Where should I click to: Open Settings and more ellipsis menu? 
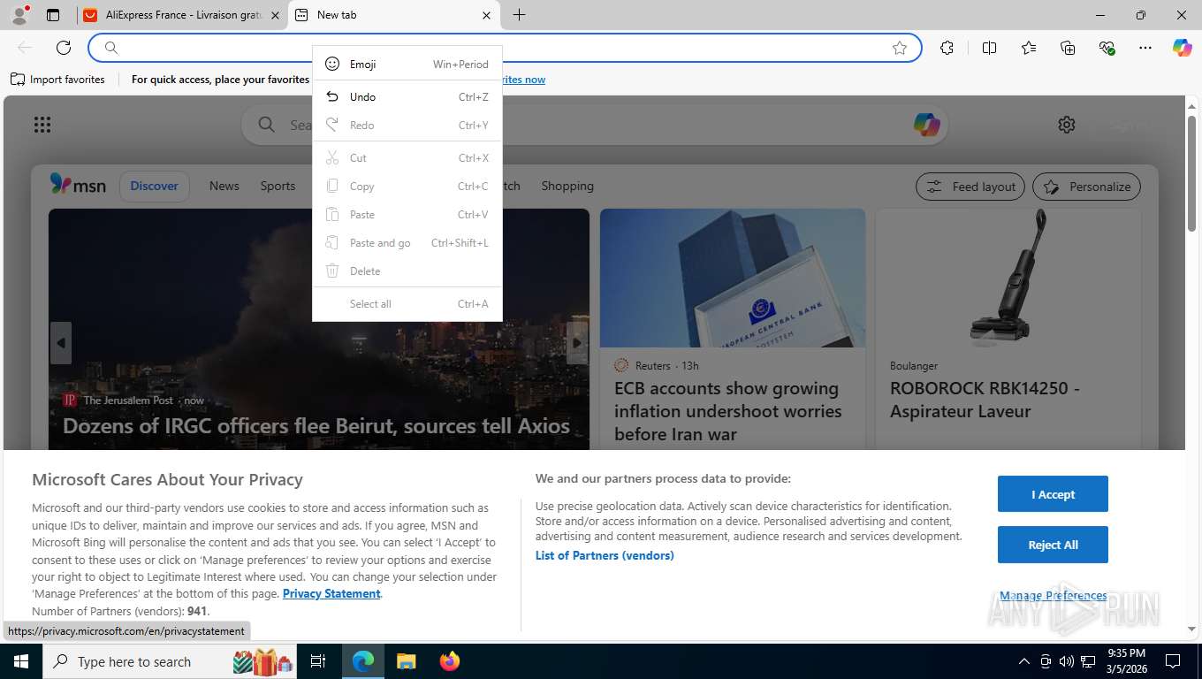[1145, 48]
